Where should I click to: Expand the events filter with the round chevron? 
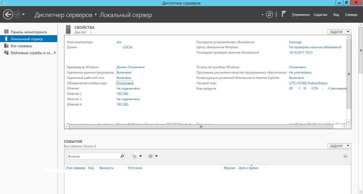pos(345,156)
